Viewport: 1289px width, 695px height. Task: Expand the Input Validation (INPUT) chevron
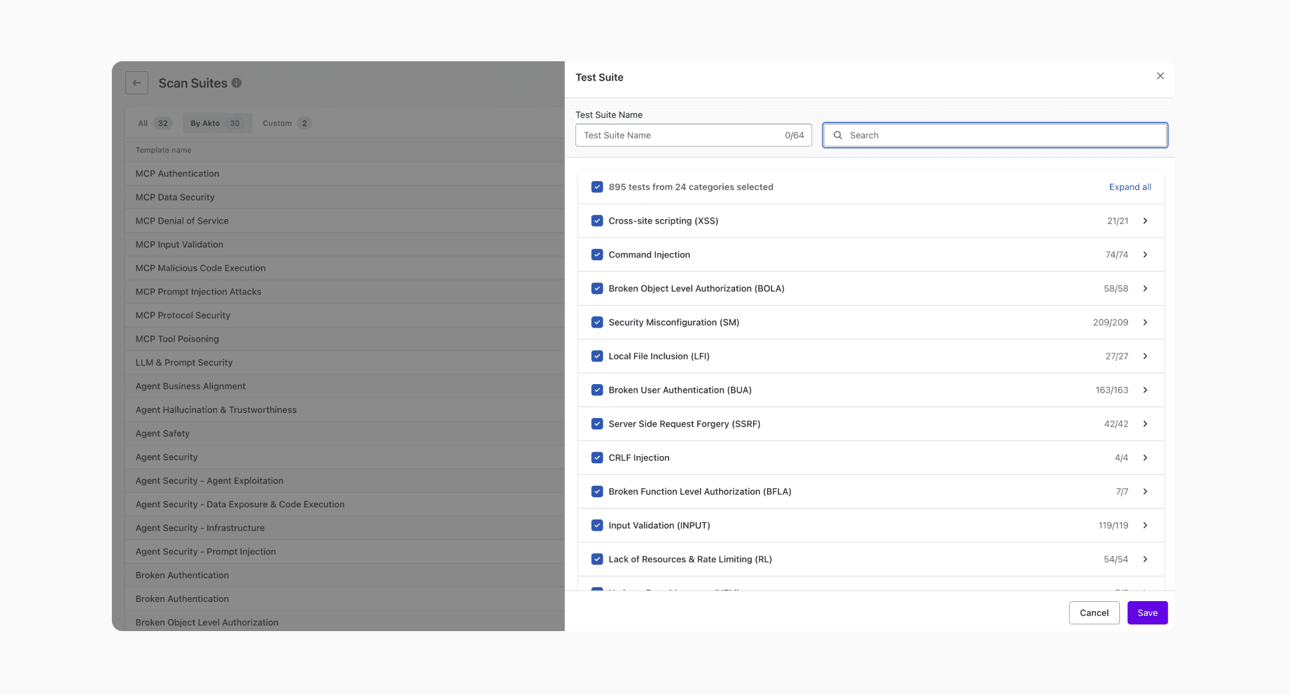pos(1145,525)
